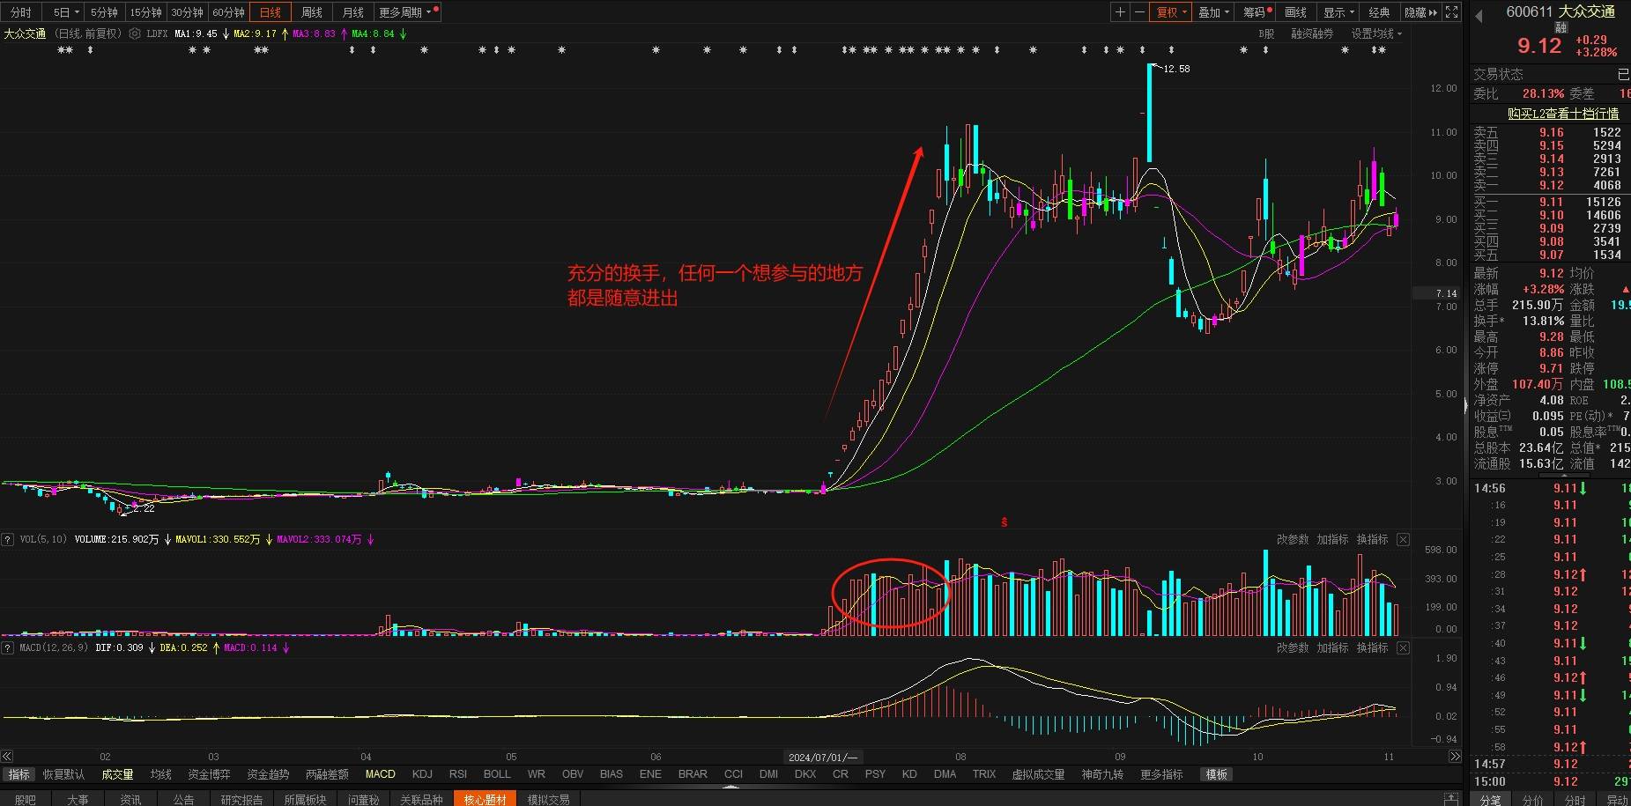
Task: Click the 12.58 peak price label
Action: coord(1176,69)
